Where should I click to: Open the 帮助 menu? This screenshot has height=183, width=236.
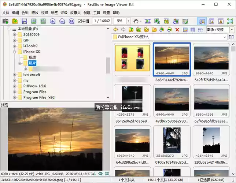point(116,13)
